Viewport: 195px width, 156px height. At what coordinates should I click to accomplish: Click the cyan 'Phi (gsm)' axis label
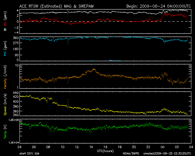tap(5, 49)
